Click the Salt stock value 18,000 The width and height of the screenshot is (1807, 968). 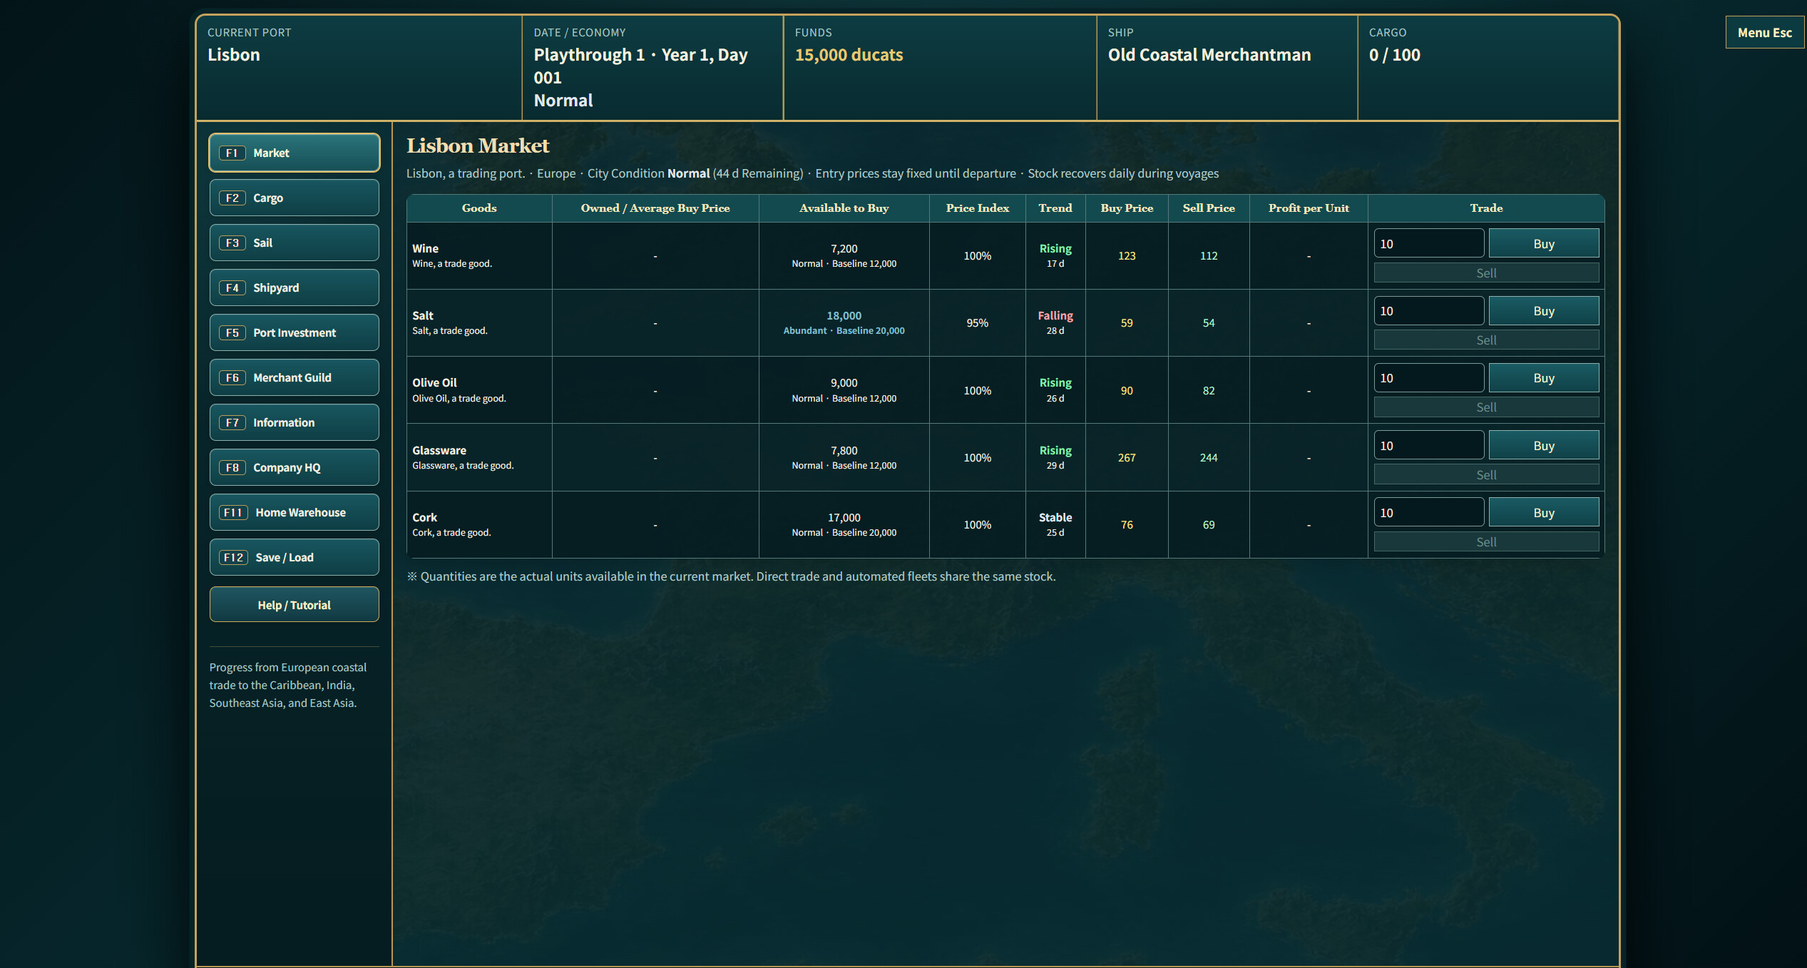tap(844, 315)
